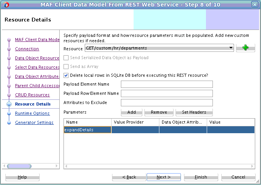Jump to Runtime Options step
This screenshot has height=185, width=261.
click(32, 113)
